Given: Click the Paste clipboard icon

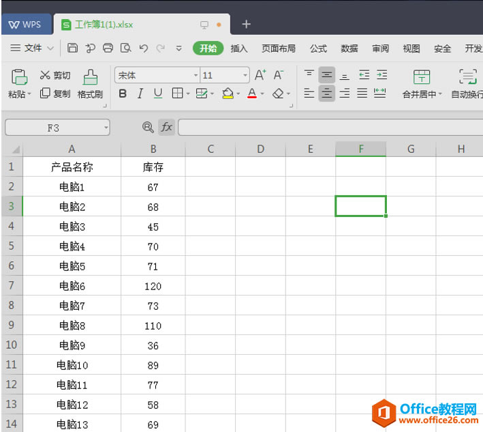Looking at the screenshot, I should pos(19,76).
